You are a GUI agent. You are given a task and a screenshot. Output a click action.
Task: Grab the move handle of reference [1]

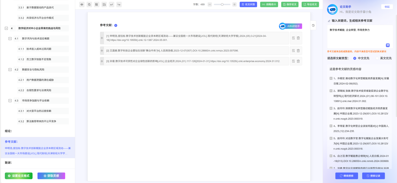click(102, 38)
